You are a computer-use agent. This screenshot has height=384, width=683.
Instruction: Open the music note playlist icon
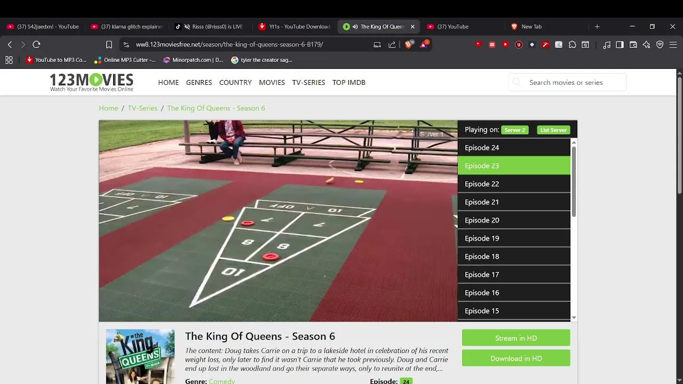click(x=607, y=45)
